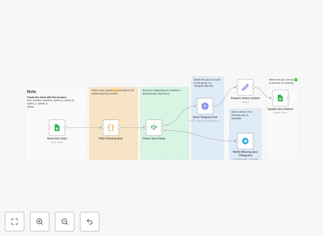323x236 pixels.
Task: Select the Check Quiz Exists branch node
Action: coord(154,128)
